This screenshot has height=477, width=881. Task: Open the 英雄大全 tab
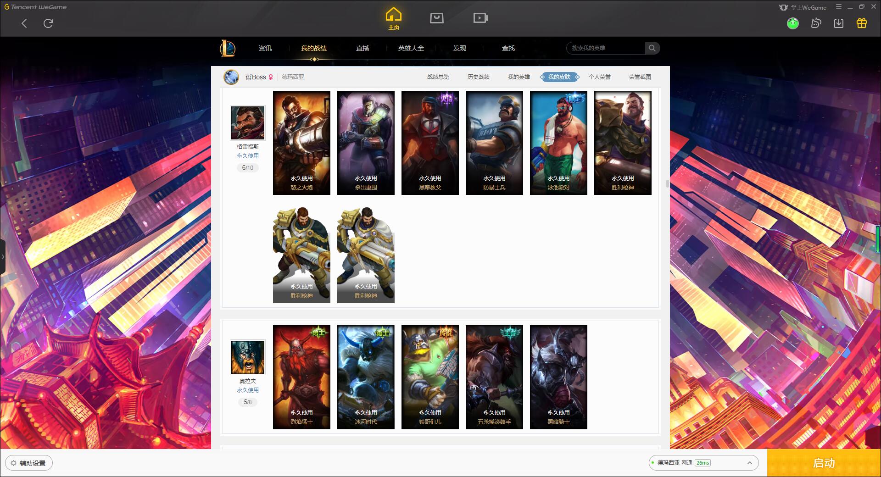tap(411, 48)
